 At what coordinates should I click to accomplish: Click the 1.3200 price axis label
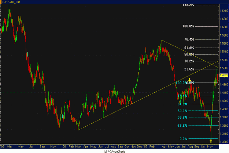pyautogui.click(x=224, y=142)
